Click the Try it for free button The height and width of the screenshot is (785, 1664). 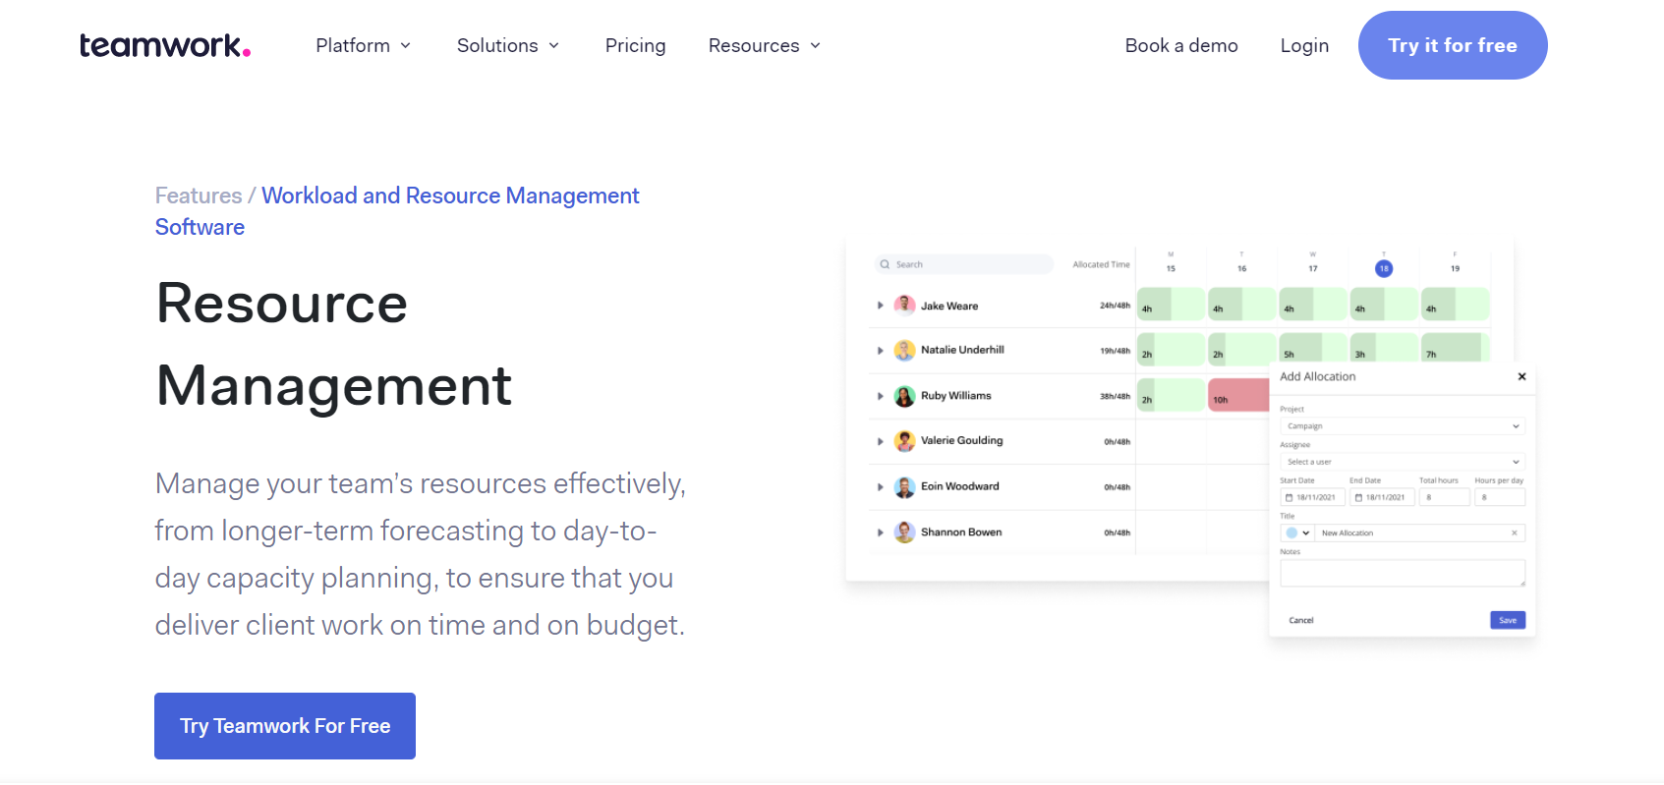coord(1453,45)
